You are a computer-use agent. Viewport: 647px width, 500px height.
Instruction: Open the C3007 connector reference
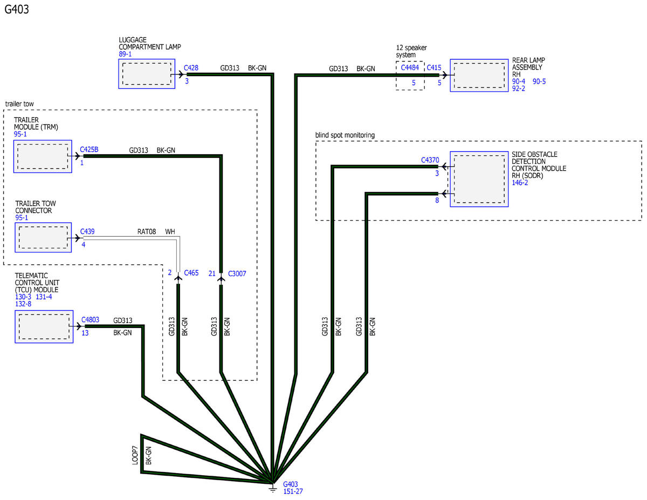pyautogui.click(x=237, y=273)
